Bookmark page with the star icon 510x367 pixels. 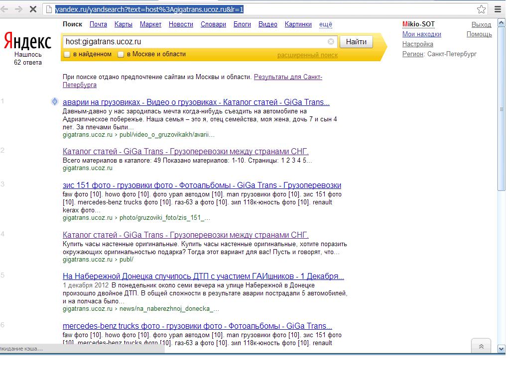tap(482, 9)
